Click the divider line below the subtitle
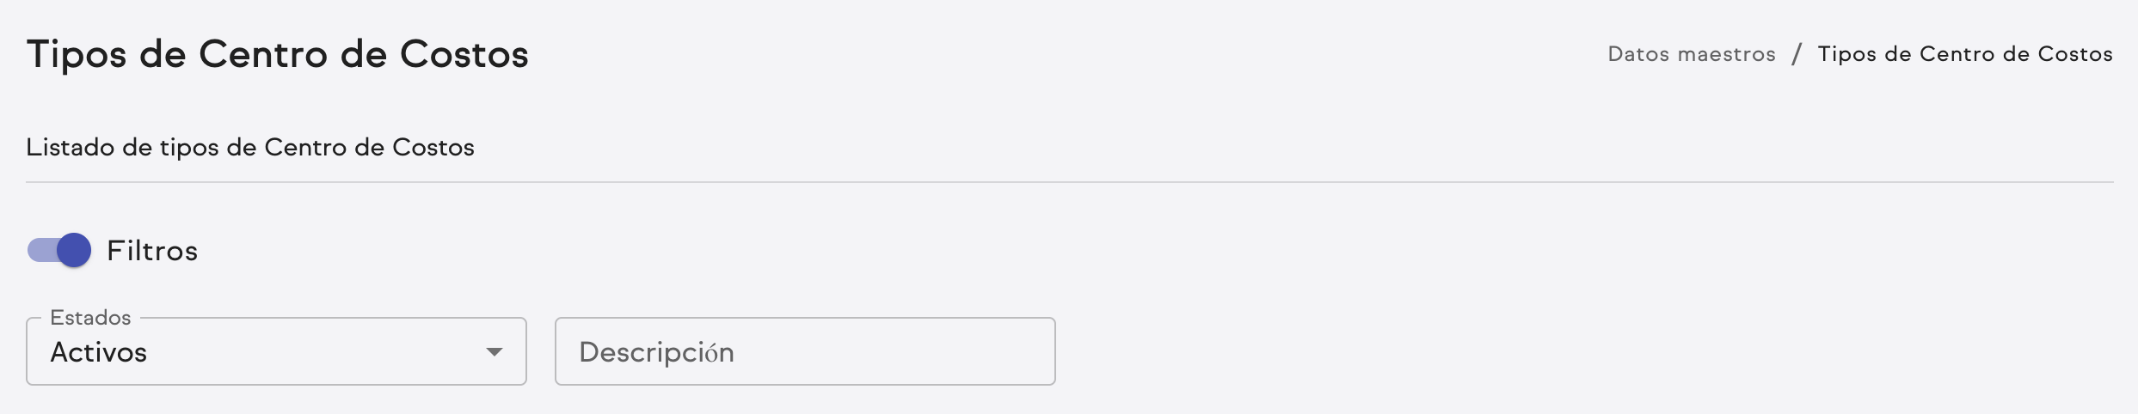2138x414 pixels. coord(1069,182)
